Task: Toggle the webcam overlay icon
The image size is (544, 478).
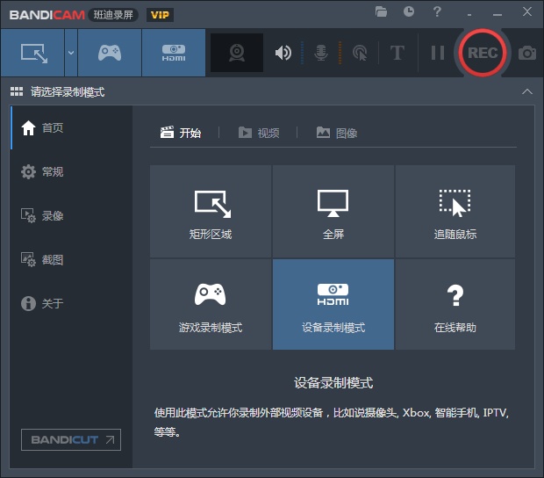Action: click(237, 53)
